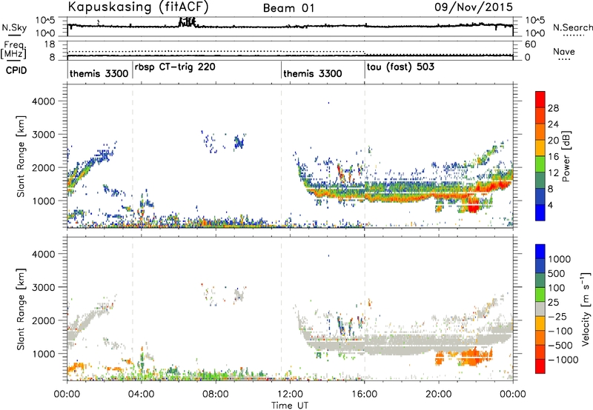Click the 60 tick on the Nave axis
The image size is (593, 410).
tap(530, 44)
